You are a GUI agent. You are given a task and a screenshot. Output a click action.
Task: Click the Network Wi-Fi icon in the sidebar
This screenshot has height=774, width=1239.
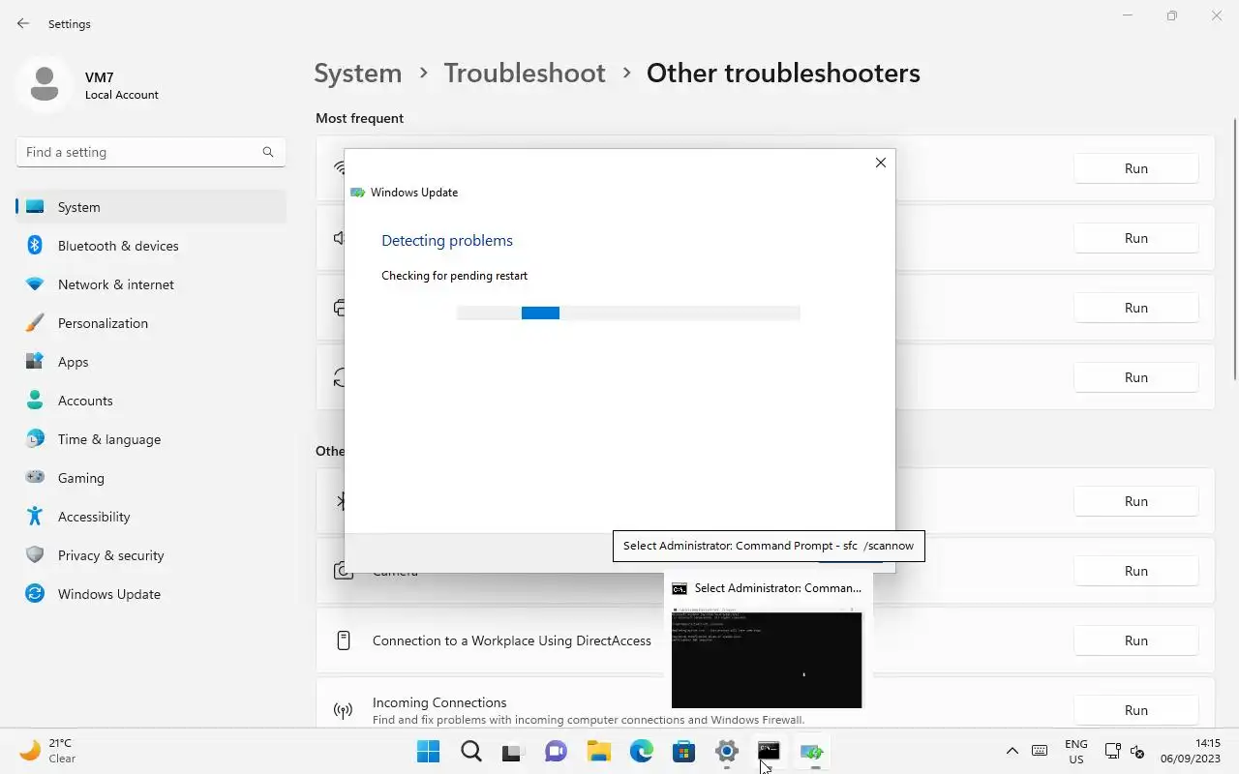tap(35, 284)
